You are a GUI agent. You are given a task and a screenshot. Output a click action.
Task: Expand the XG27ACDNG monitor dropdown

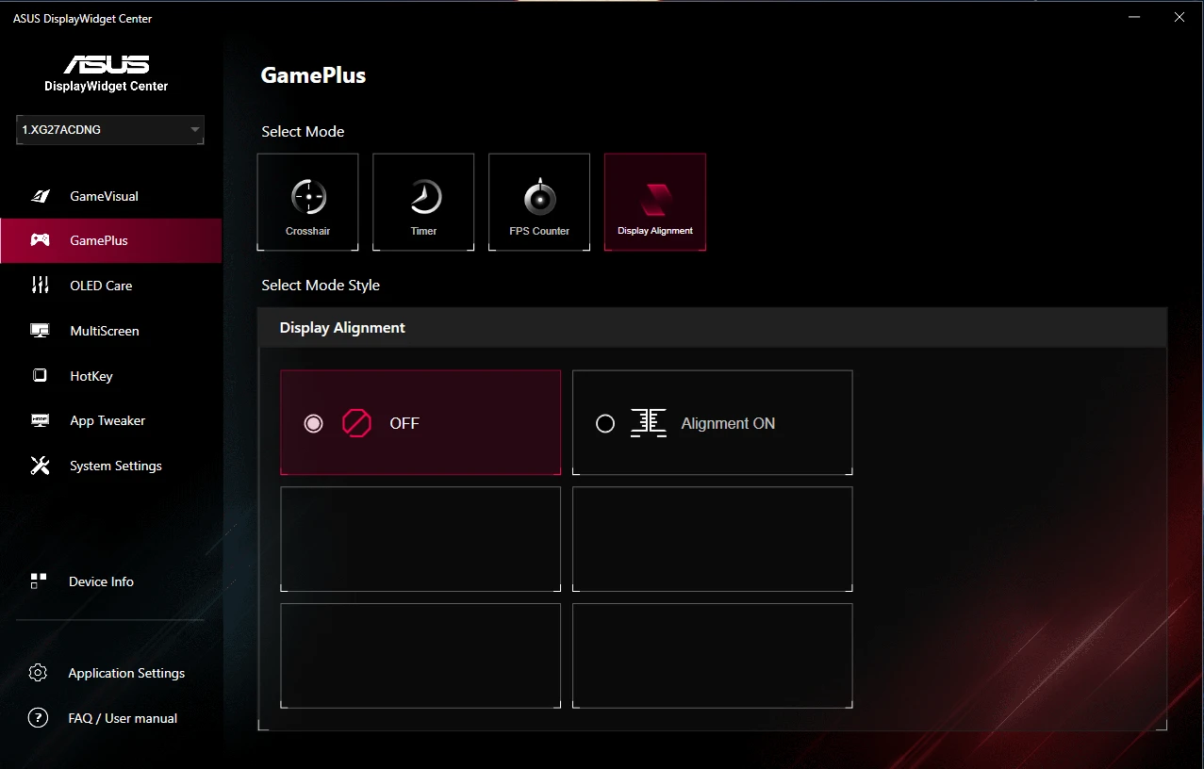tap(104, 130)
